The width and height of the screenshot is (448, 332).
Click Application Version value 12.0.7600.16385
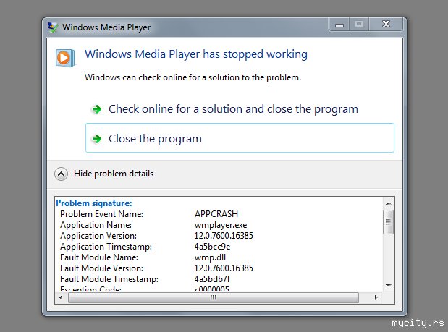pyautogui.click(x=224, y=236)
